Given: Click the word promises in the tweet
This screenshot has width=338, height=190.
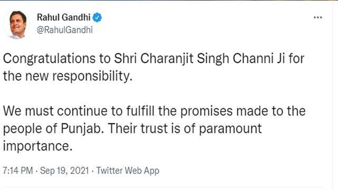Looking at the screenshot, I should click(x=206, y=111).
